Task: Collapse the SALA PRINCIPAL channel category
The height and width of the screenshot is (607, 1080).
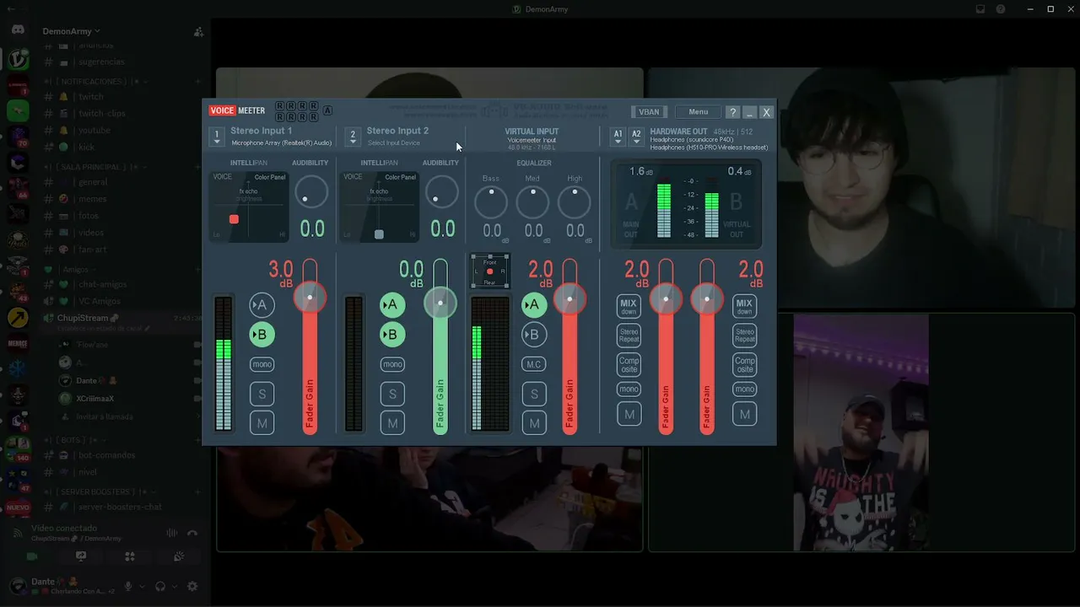Action: (97, 167)
